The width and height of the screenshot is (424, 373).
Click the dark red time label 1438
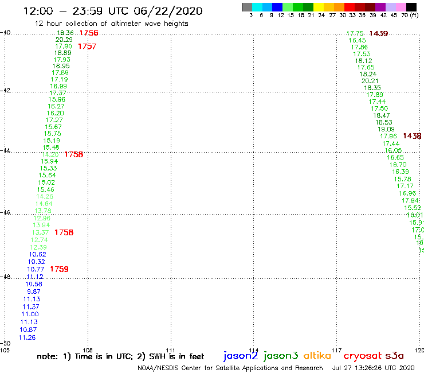point(412,135)
